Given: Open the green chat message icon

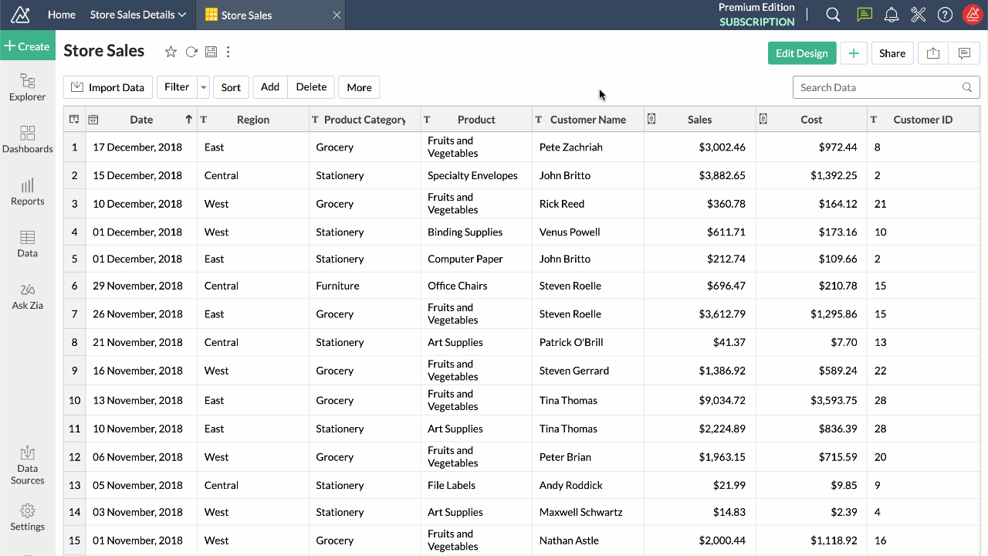Looking at the screenshot, I should tap(864, 15).
